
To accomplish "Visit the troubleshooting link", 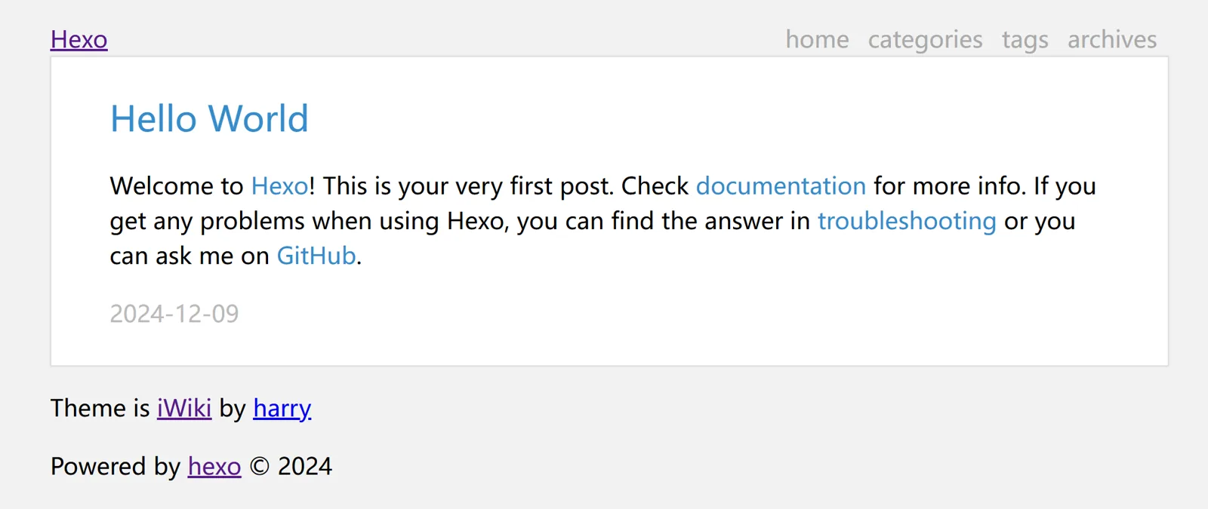I will click(x=907, y=221).
